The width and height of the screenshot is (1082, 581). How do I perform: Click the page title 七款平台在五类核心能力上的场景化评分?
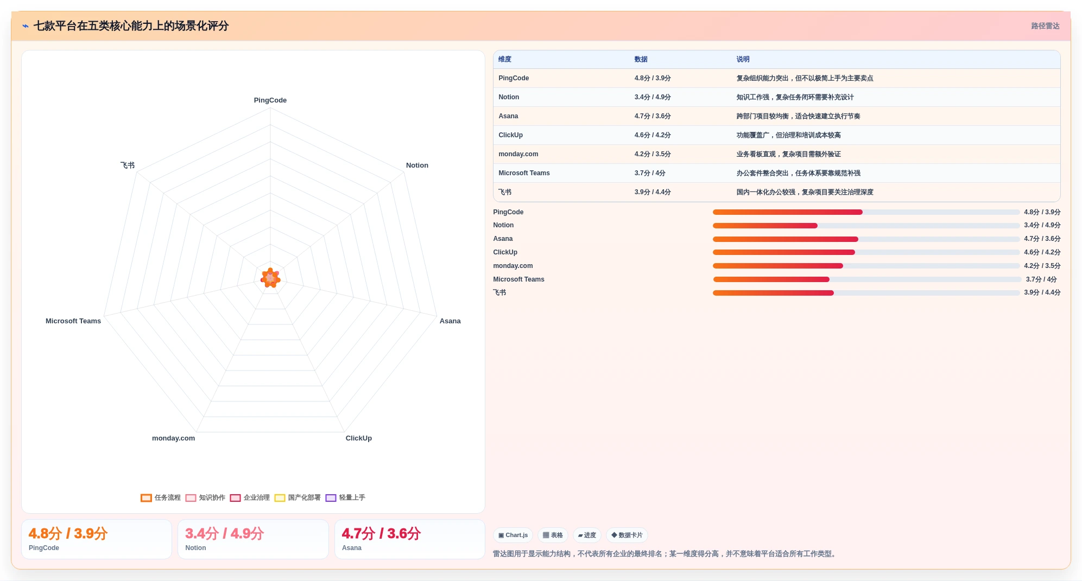pyautogui.click(x=131, y=26)
